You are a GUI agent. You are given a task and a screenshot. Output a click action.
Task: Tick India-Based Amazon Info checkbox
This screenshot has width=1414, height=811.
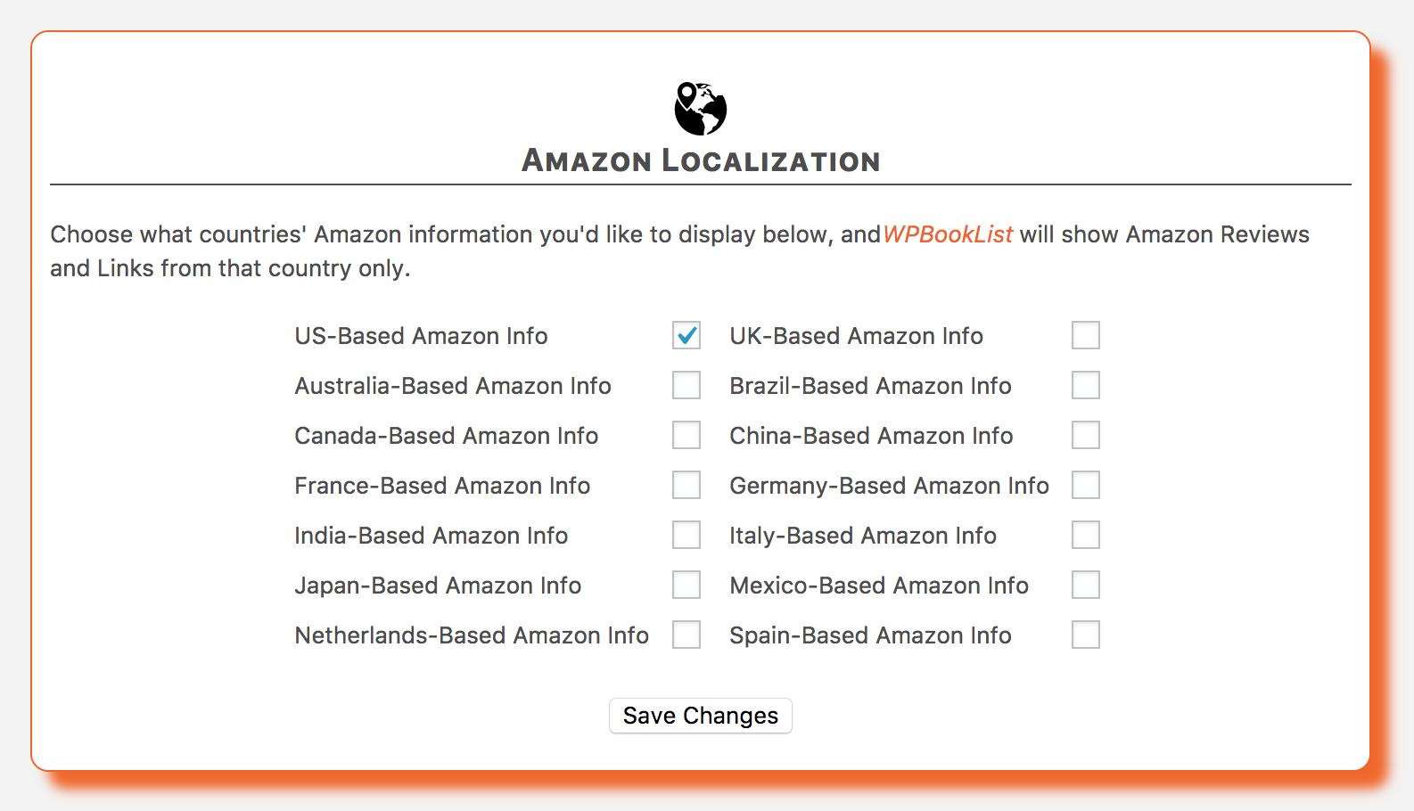(686, 536)
